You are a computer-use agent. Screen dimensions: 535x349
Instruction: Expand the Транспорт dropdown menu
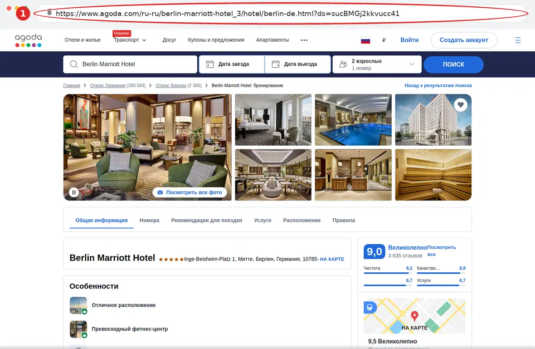pyautogui.click(x=130, y=40)
